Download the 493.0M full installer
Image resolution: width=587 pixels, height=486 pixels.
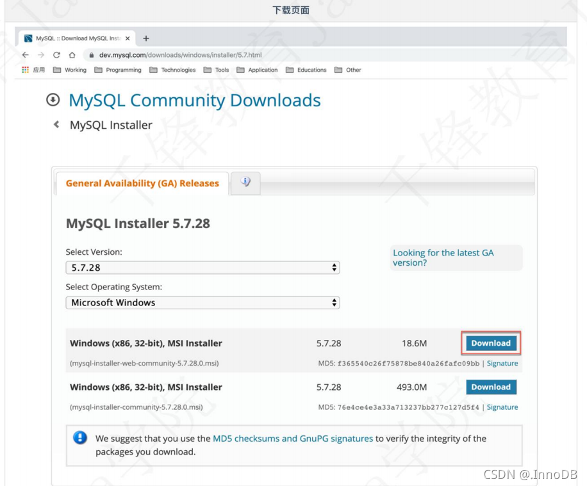click(x=491, y=387)
